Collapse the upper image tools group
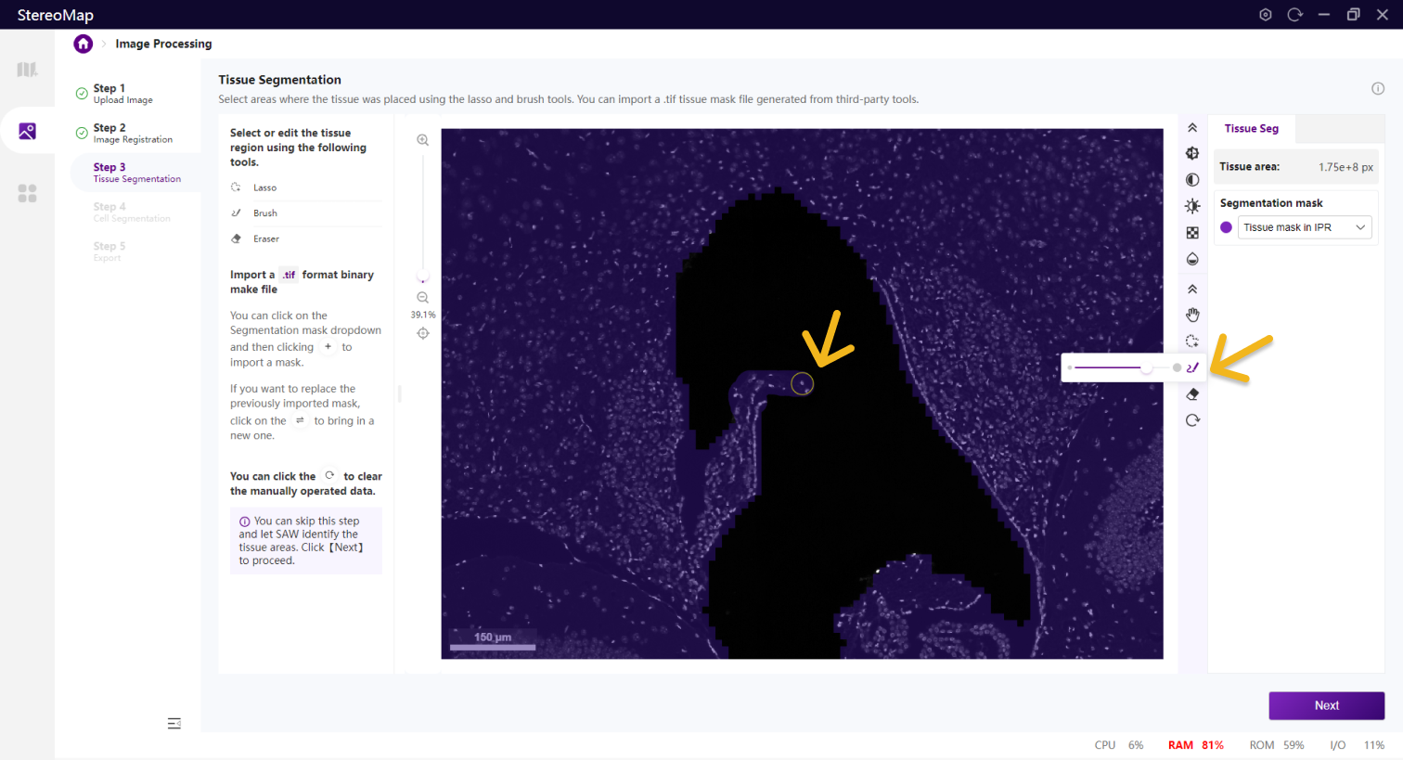 click(x=1192, y=128)
